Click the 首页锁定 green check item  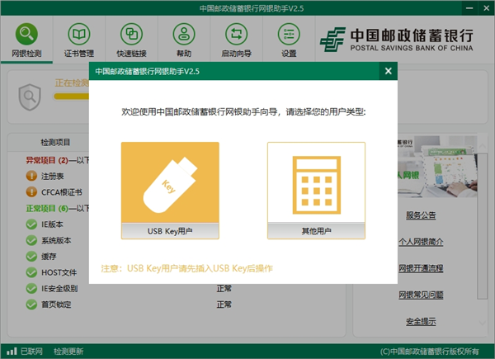[58, 305]
